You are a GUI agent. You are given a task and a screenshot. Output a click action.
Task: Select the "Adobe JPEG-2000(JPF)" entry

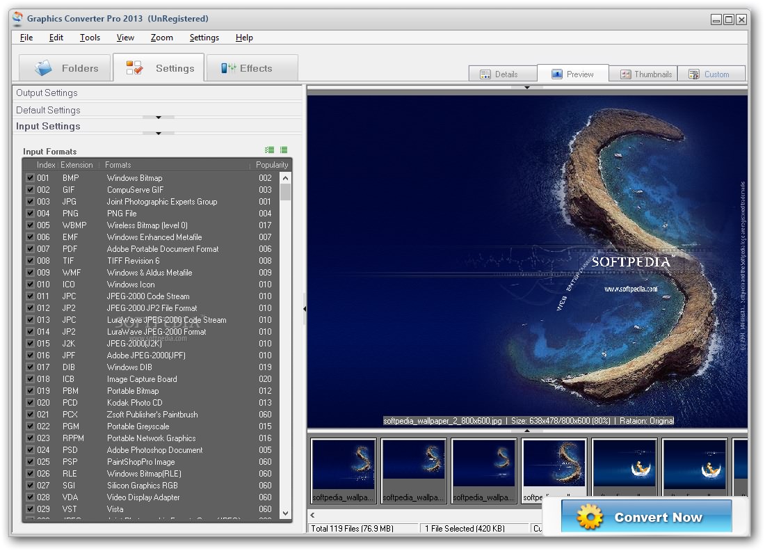pos(146,356)
